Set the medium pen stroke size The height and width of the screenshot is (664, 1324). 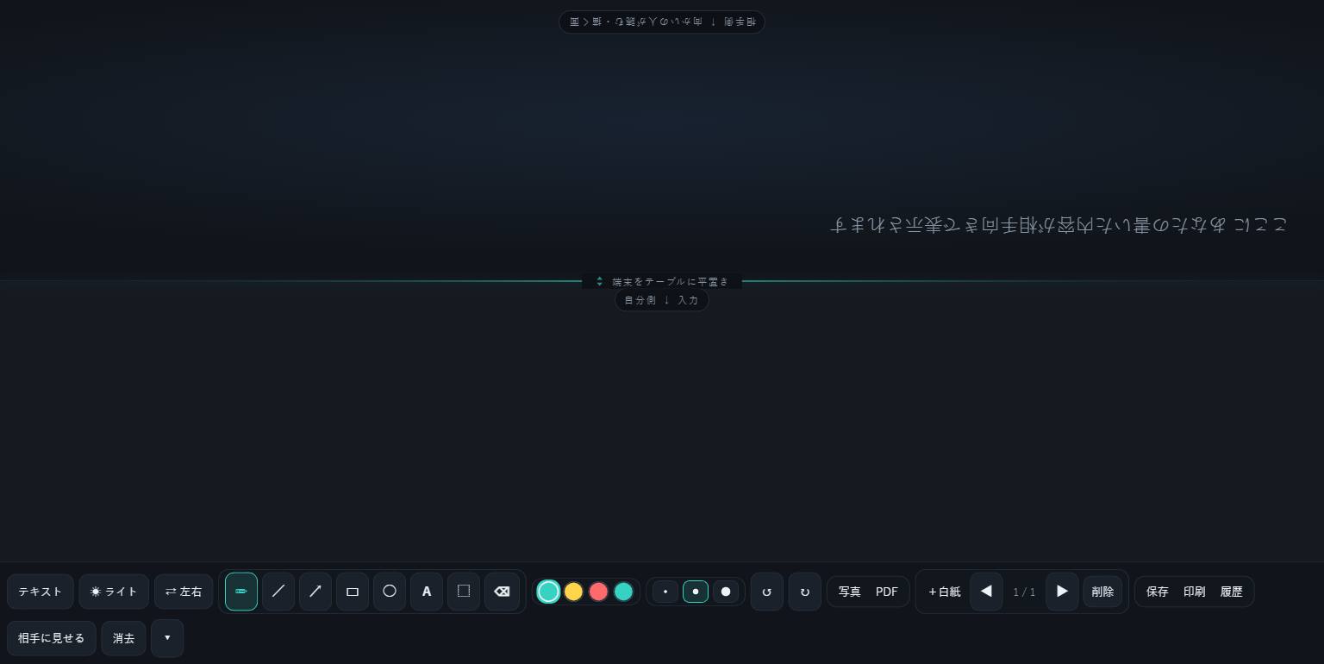(696, 592)
